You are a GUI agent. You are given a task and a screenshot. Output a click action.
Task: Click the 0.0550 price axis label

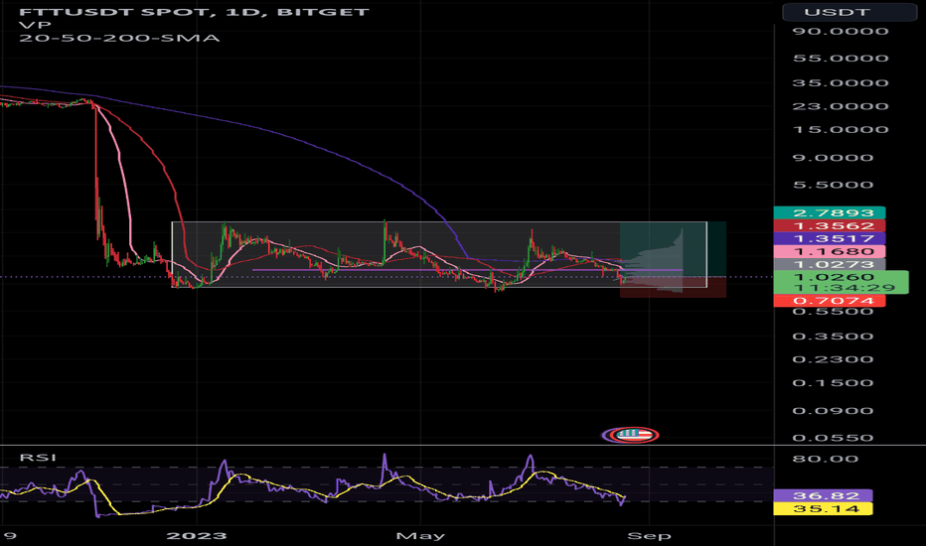833,438
